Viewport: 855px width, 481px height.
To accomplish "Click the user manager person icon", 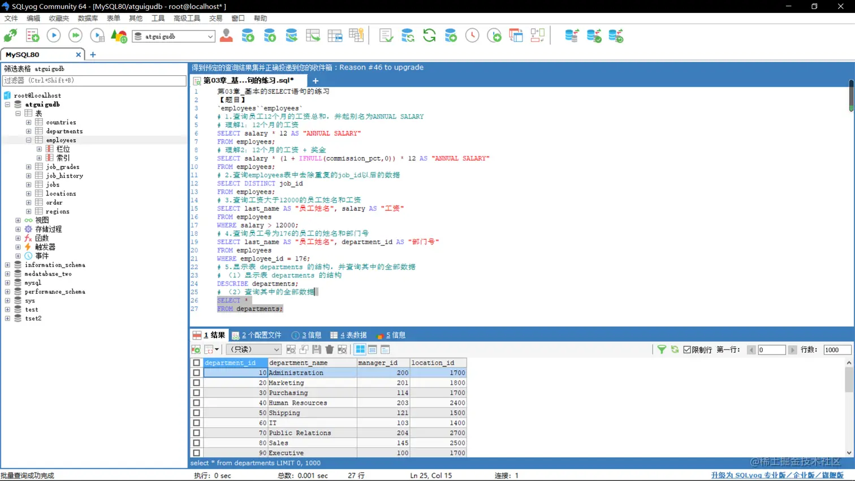I will pos(226,36).
